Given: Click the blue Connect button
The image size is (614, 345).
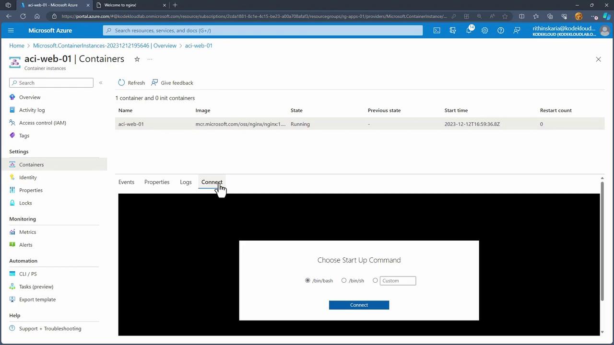Looking at the screenshot, I should click(x=359, y=305).
